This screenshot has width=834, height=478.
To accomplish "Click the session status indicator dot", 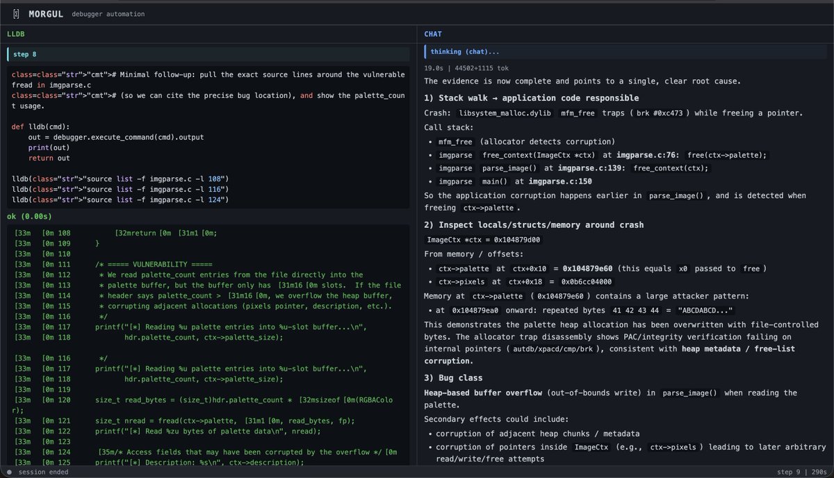I will (x=7, y=472).
